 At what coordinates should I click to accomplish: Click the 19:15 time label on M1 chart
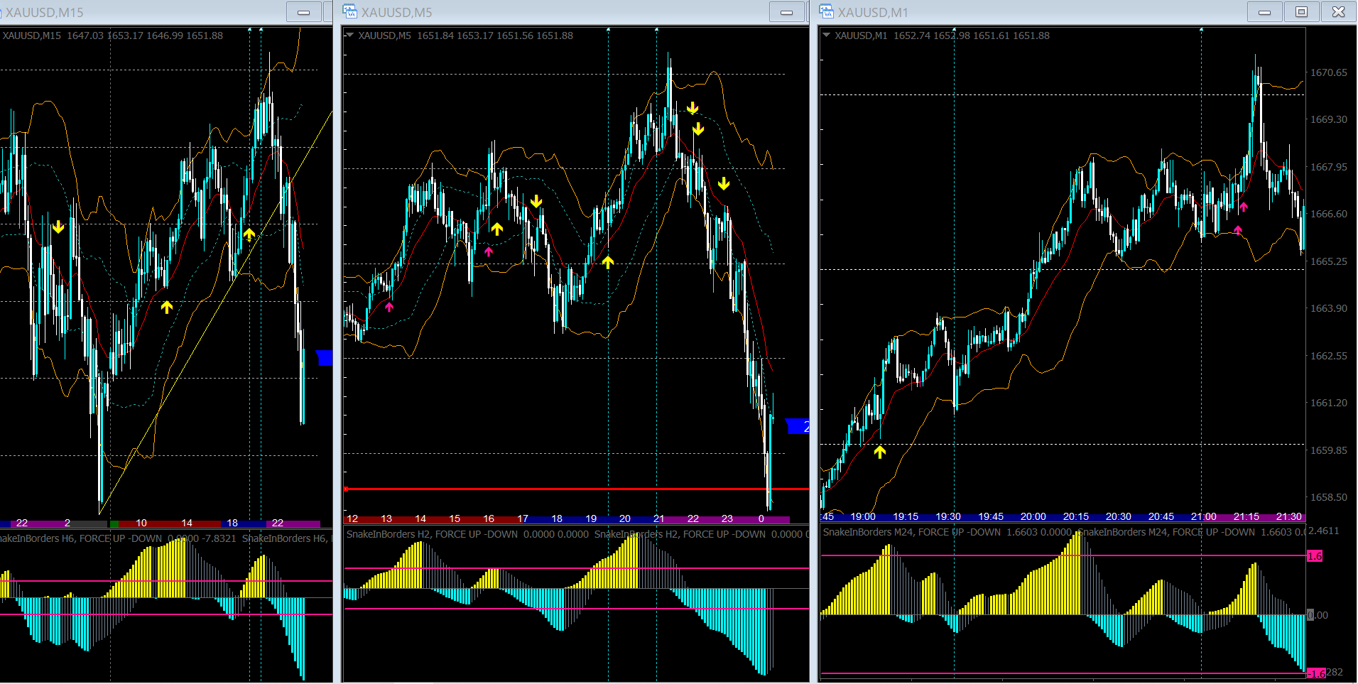(x=906, y=516)
